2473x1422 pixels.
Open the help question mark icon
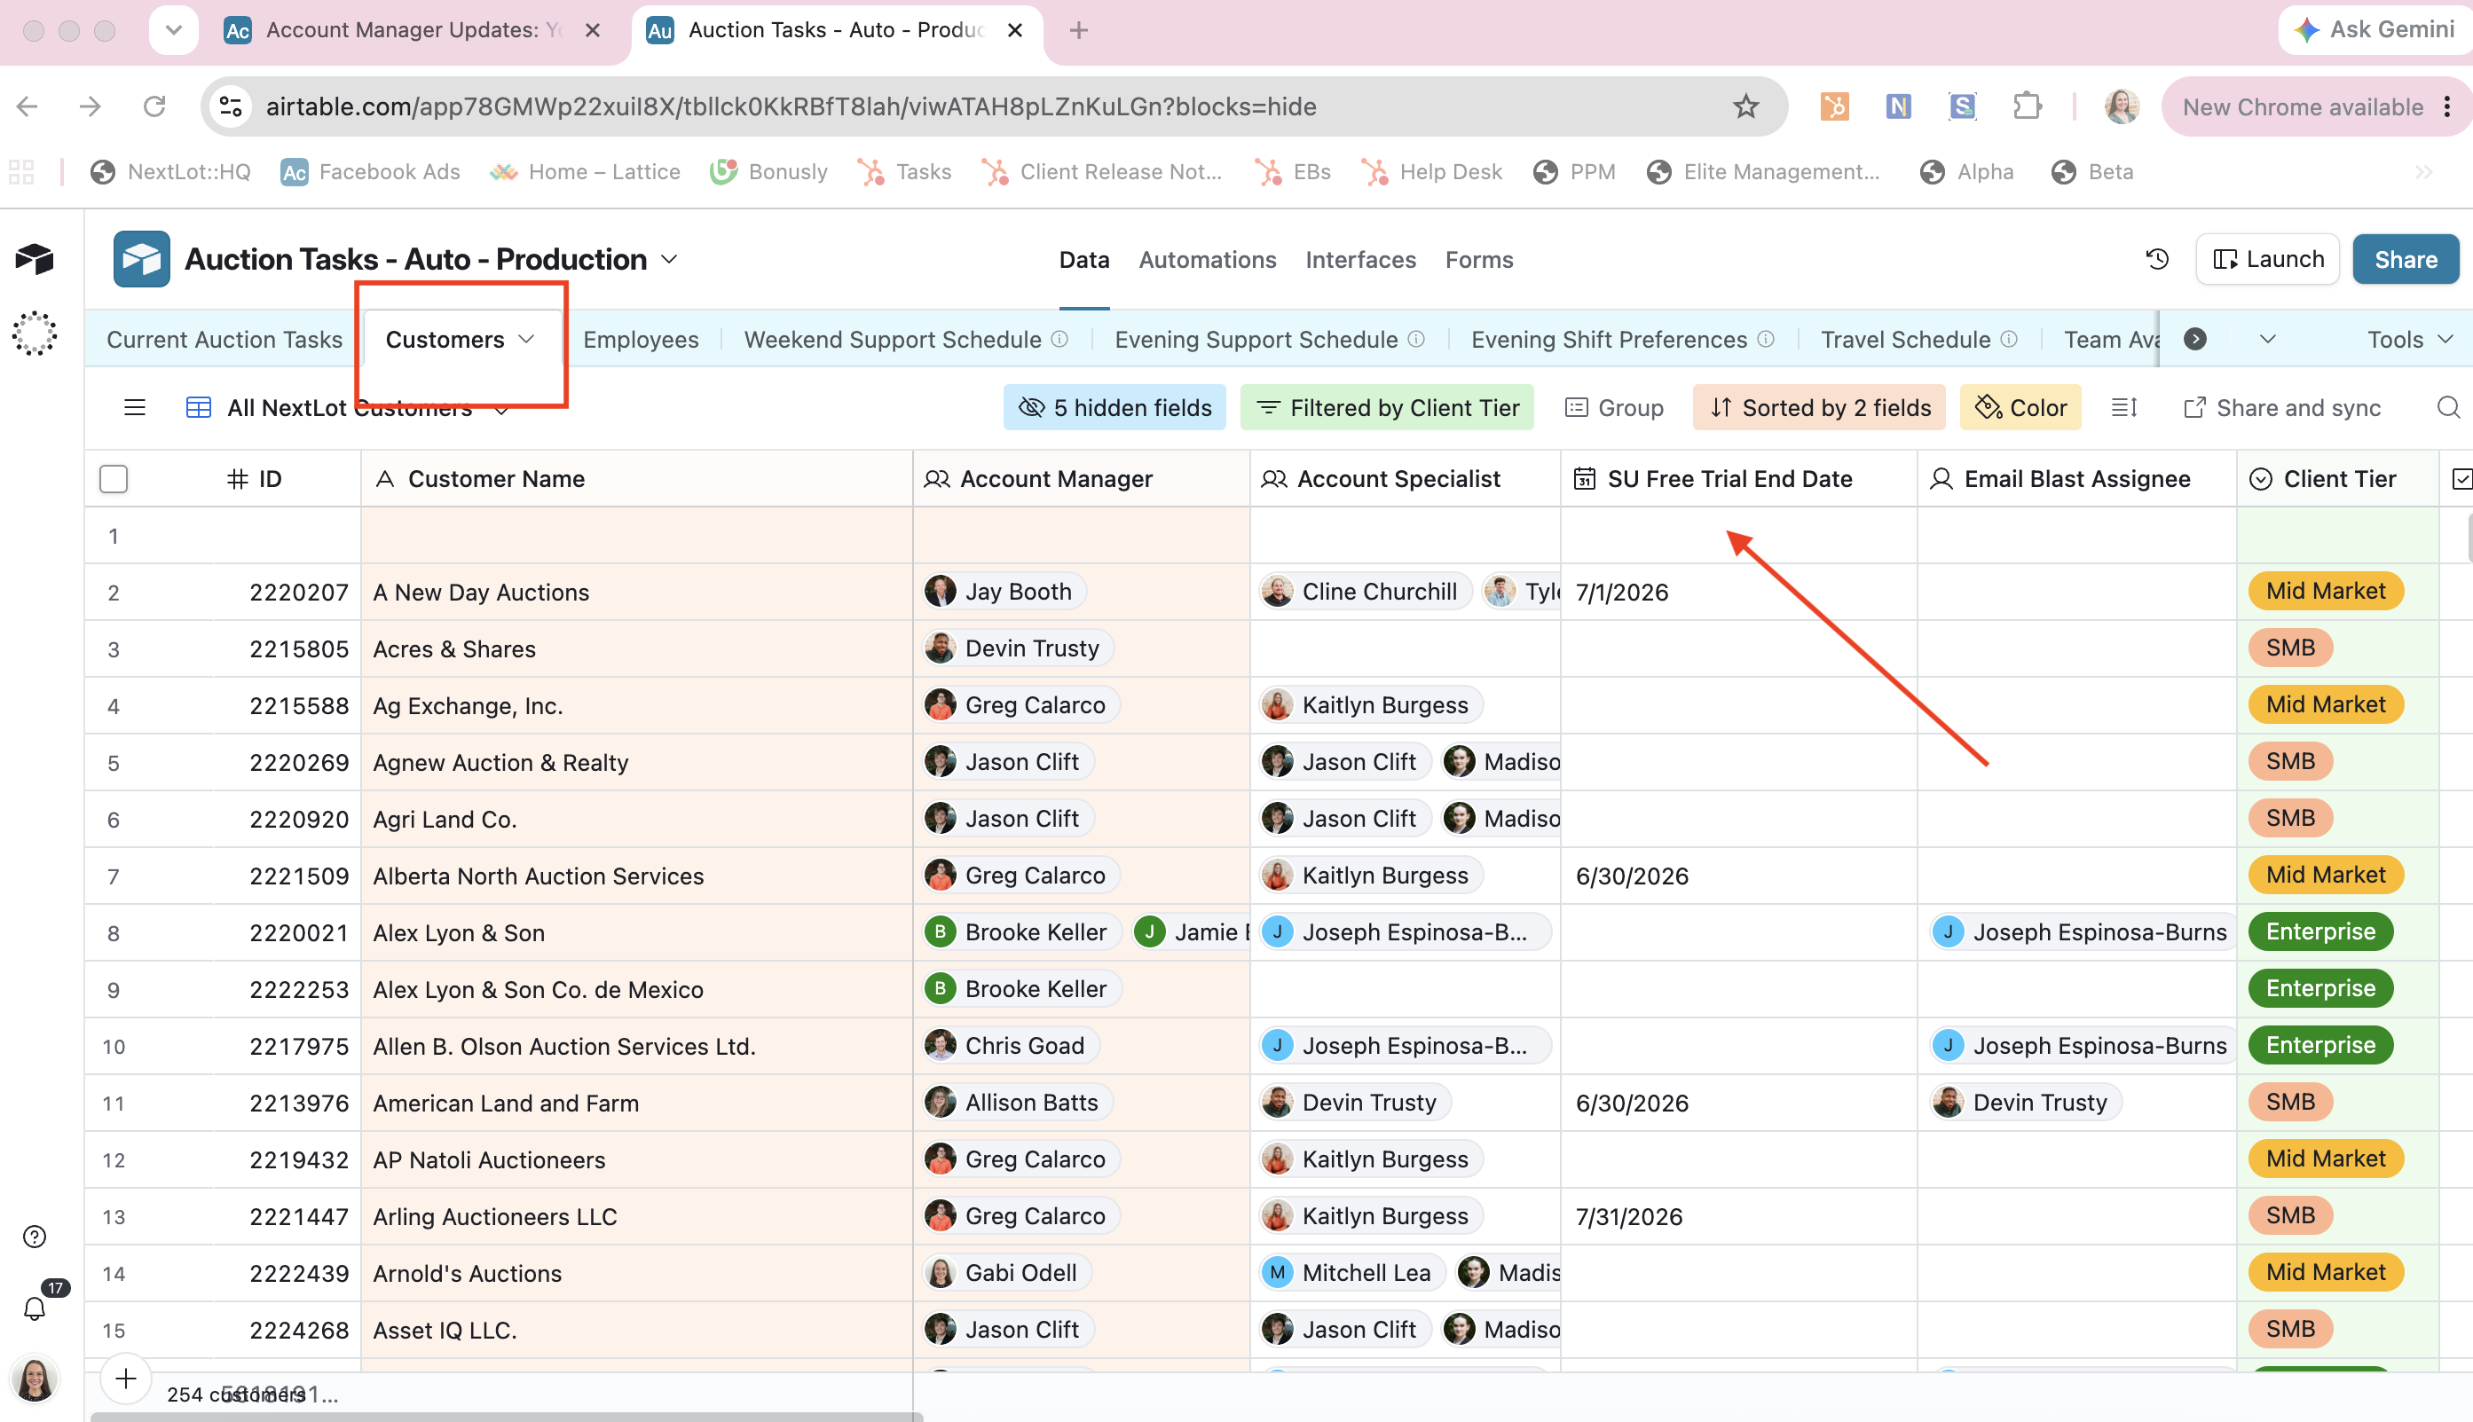pyautogui.click(x=35, y=1237)
